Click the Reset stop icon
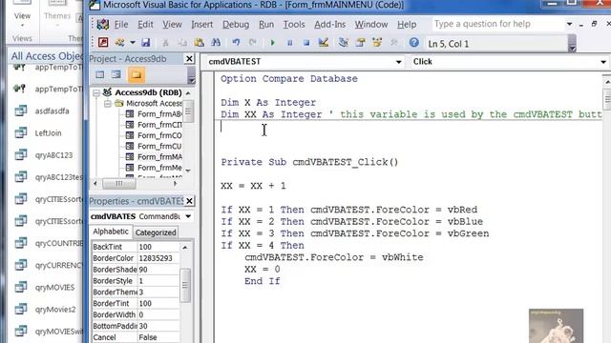Viewport: 611px width, 343px height. 306,42
